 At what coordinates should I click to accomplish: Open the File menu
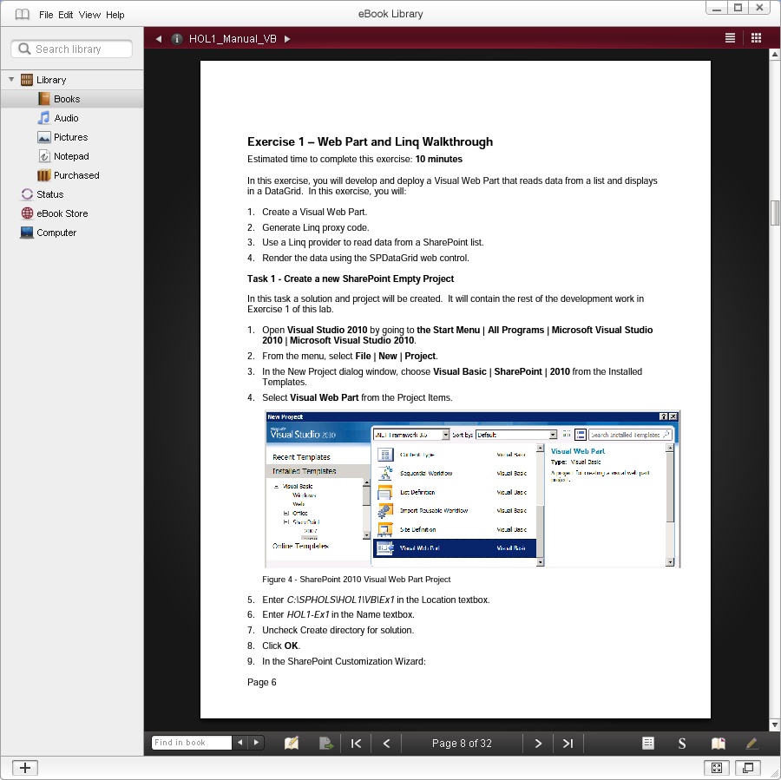click(46, 15)
